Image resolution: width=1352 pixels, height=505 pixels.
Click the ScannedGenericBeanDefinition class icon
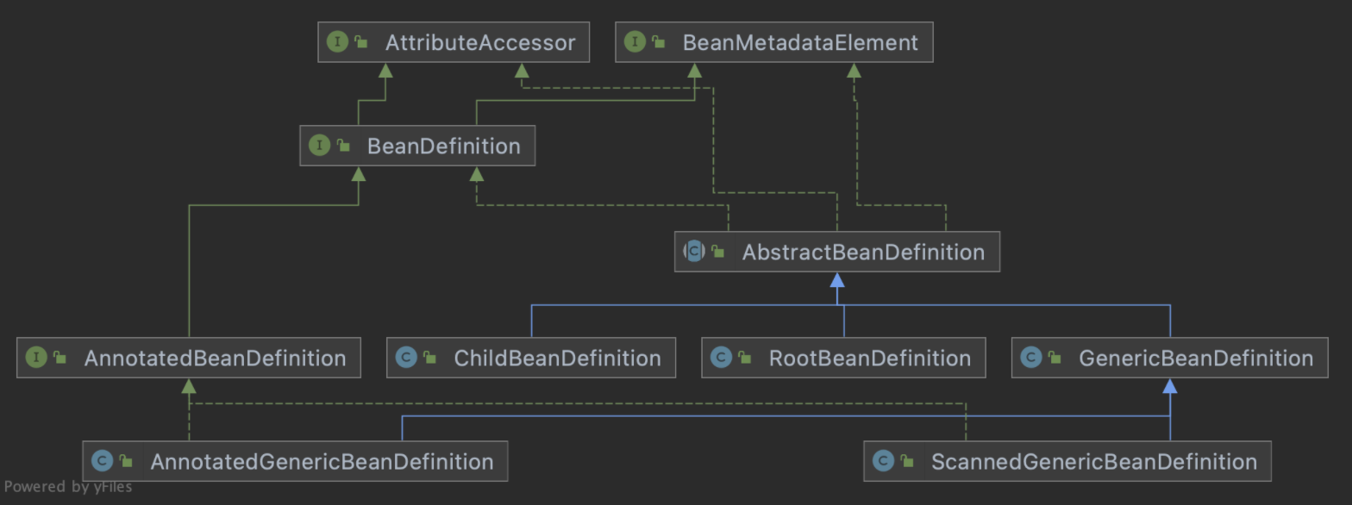point(883,461)
